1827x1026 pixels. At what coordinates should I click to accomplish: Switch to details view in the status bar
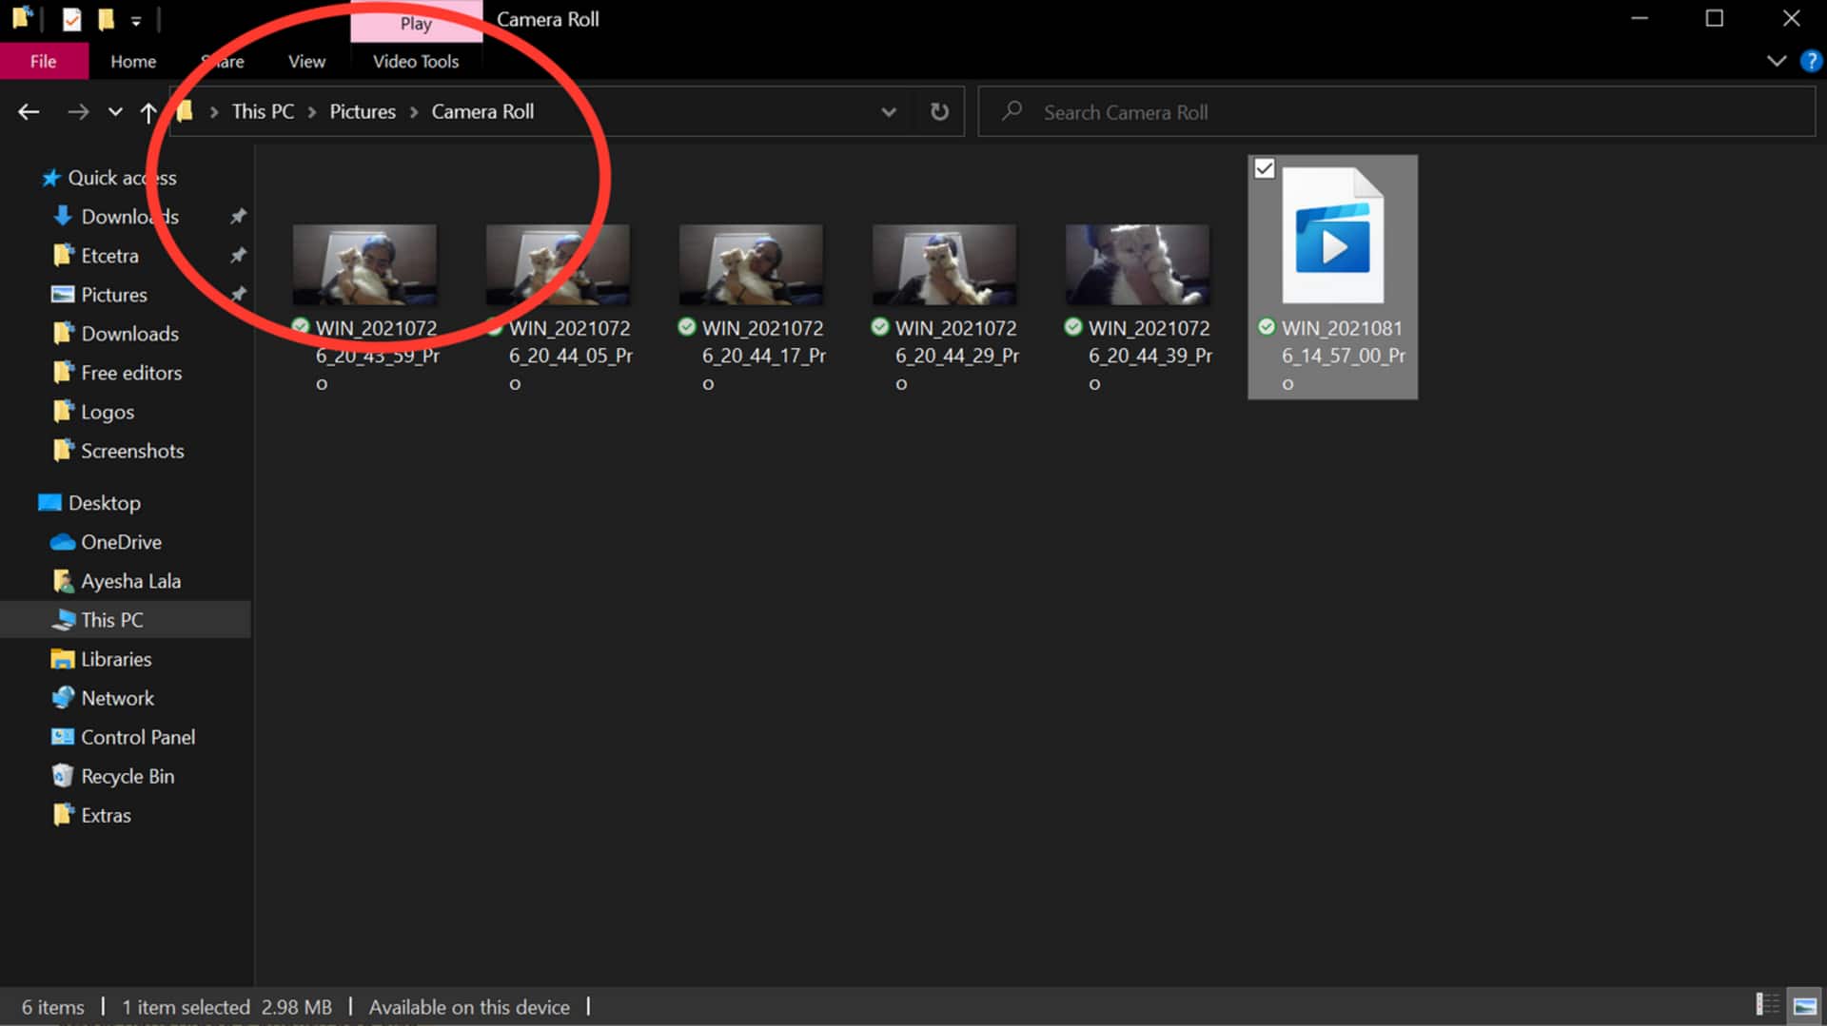click(1767, 1003)
